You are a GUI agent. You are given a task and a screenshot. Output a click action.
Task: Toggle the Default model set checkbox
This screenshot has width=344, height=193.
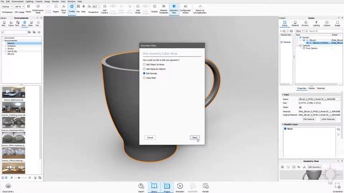coord(282,42)
